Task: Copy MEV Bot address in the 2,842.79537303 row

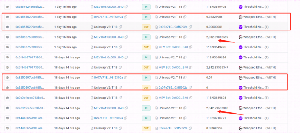Action: tap(126, 108)
